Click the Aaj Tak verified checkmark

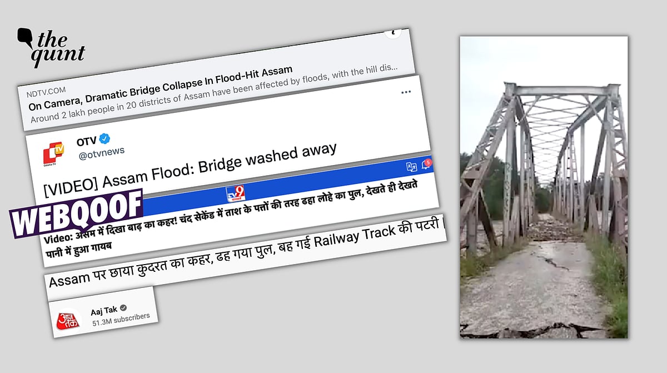(123, 307)
